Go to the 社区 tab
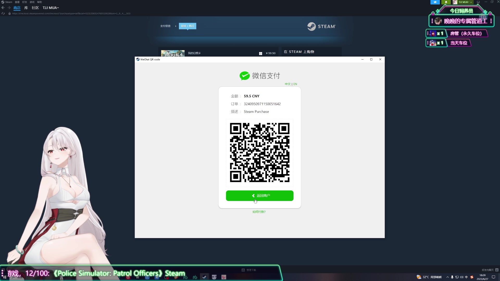Image resolution: width=500 pixels, height=281 pixels. (35, 8)
